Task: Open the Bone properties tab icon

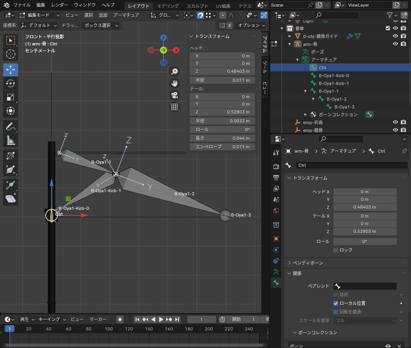Action: point(276,282)
